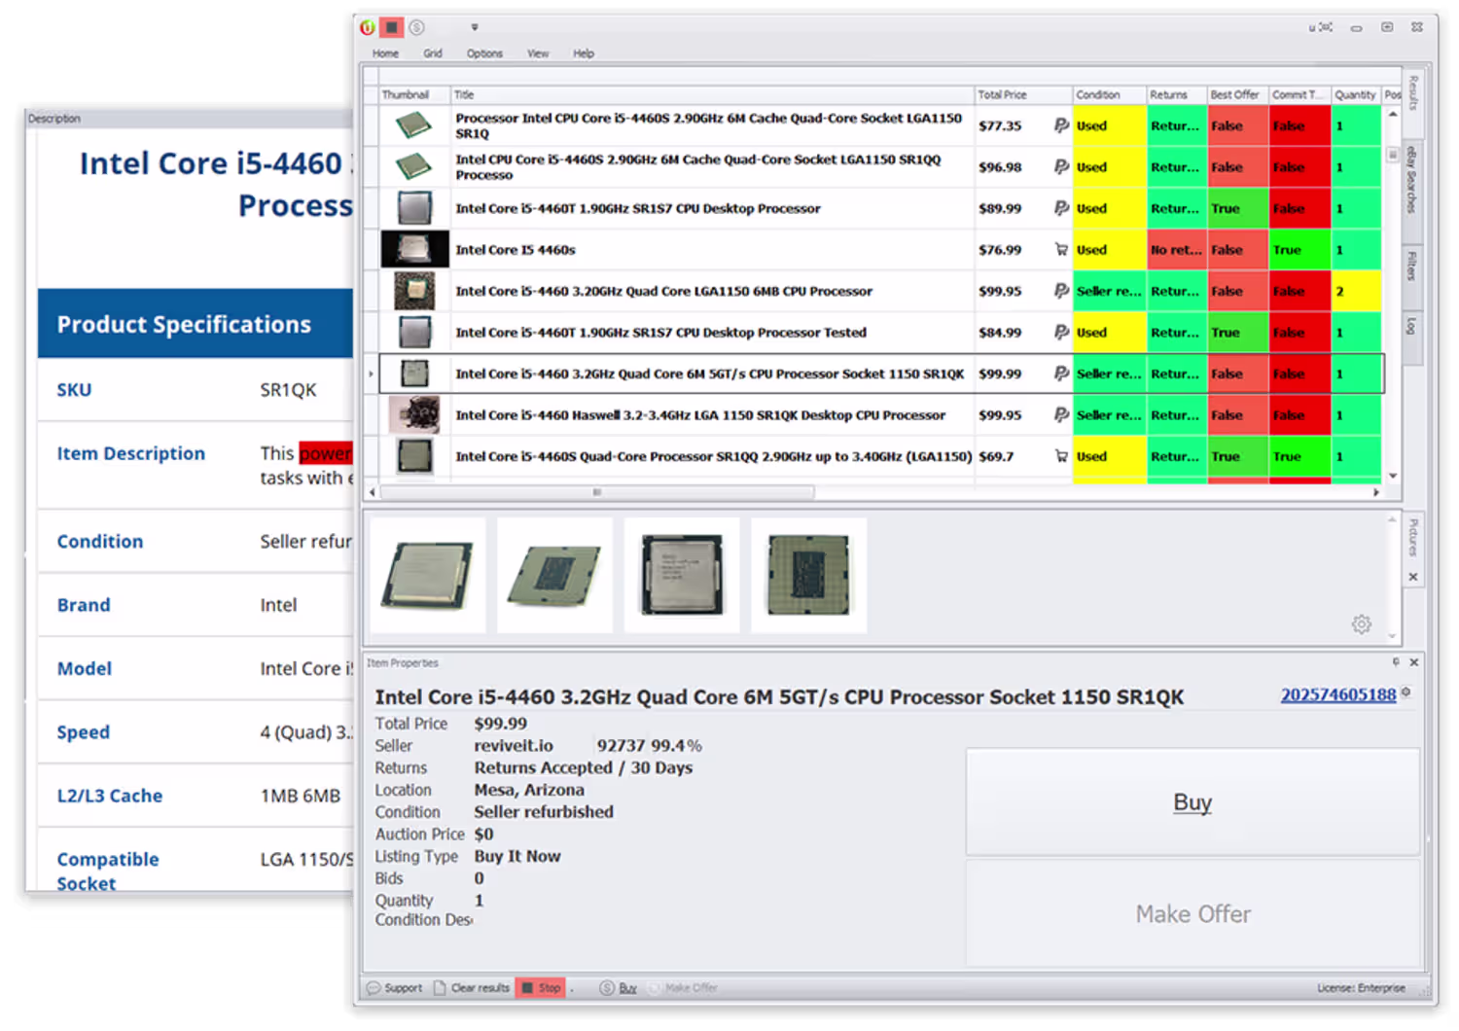Sort by the Total Price column header

click(1023, 94)
